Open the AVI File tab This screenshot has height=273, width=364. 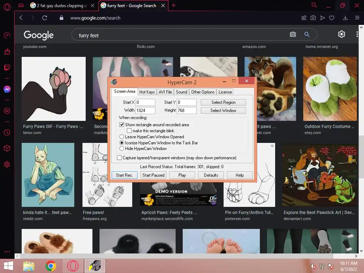[165, 92]
